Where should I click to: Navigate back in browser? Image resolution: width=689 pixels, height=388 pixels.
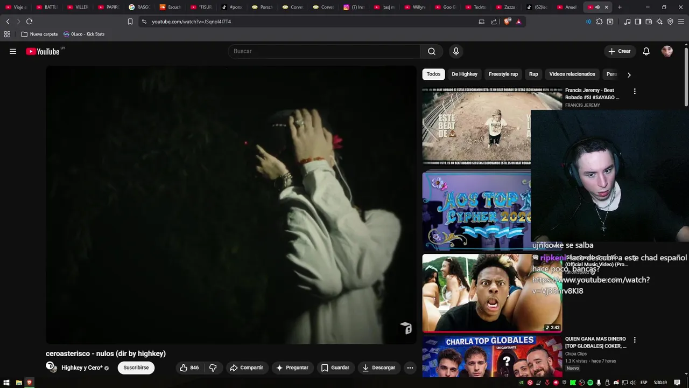(8, 22)
